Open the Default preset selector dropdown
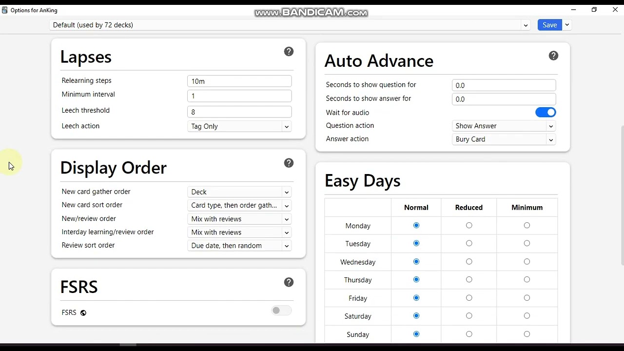The image size is (624, 351). 290,25
